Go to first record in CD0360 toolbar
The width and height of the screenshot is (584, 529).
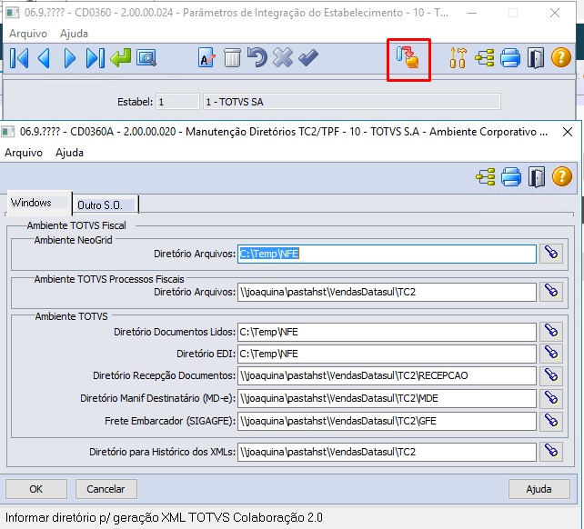(x=19, y=58)
